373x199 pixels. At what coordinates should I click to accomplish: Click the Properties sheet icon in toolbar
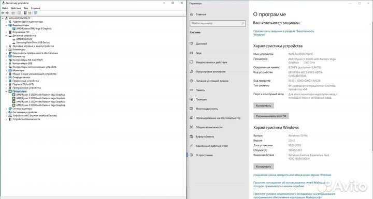click(19, 13)
